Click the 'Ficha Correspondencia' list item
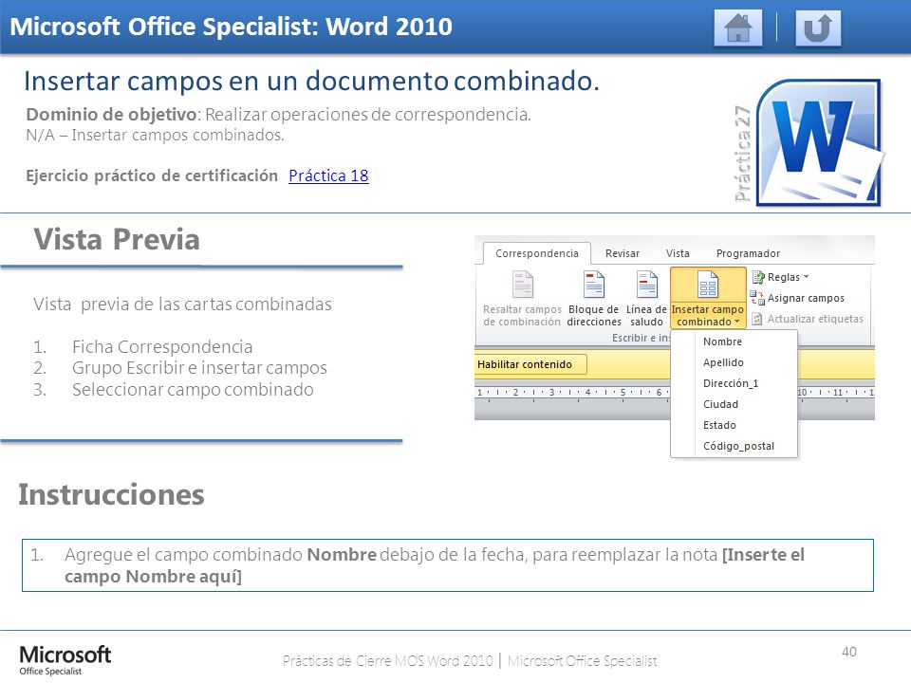The image size is (911, 683). (162, 347)
